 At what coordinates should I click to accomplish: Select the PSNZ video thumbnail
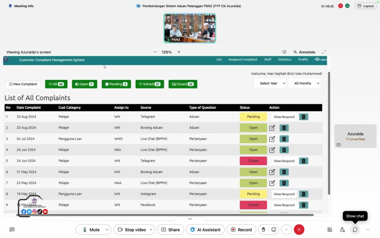pyautogui.click(x=190, y=28)
